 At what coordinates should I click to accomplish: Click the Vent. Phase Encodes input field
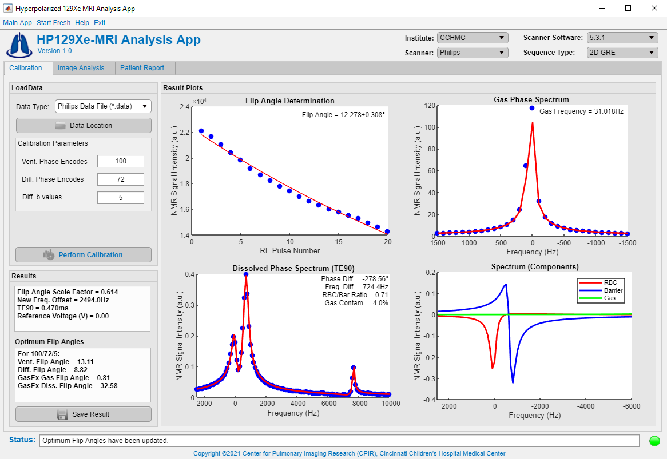click(x=120, y=161)
